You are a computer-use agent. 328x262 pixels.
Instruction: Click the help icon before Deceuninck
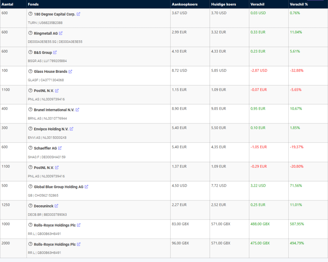pos(30,206)
